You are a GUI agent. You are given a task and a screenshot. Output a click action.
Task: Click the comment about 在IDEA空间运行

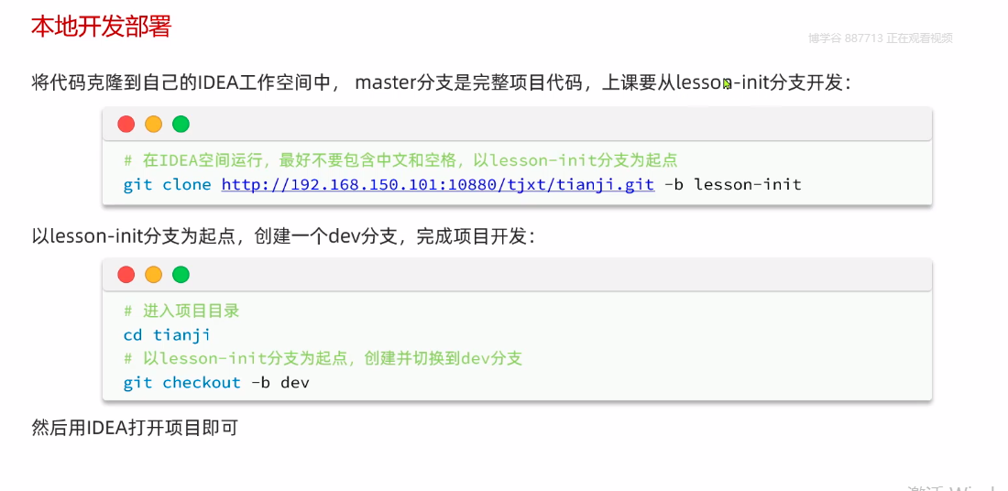(x=400, y=160)
